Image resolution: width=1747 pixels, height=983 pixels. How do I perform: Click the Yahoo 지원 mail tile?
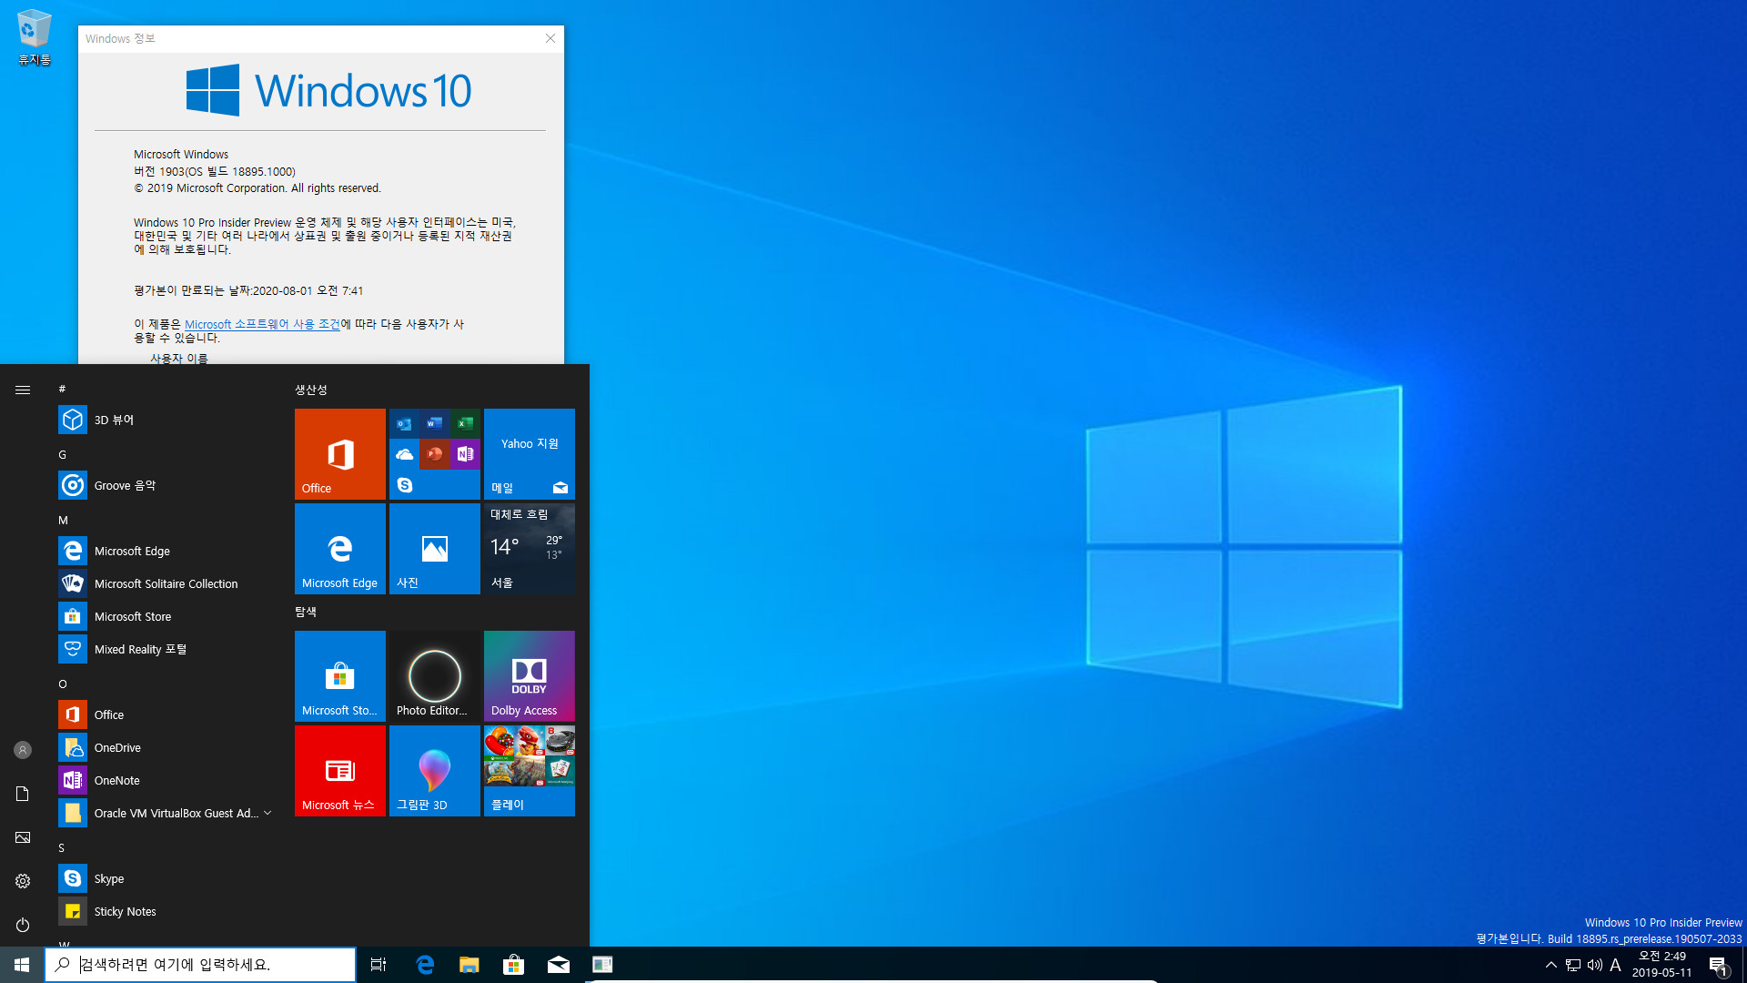click(x=530, y=453)
